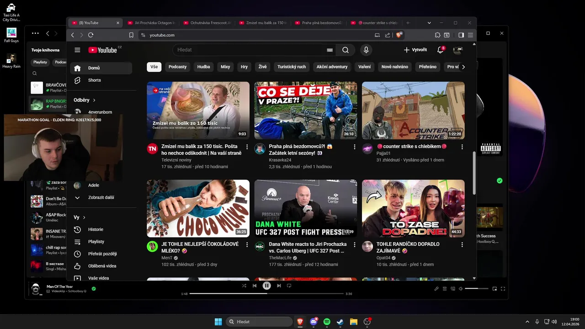Select the Hudba filter chip
This screenshot has width=585, height=329.
(203, 67)
